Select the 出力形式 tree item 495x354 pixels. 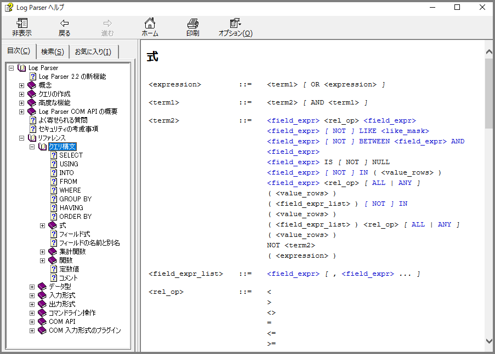coord(62,304)
